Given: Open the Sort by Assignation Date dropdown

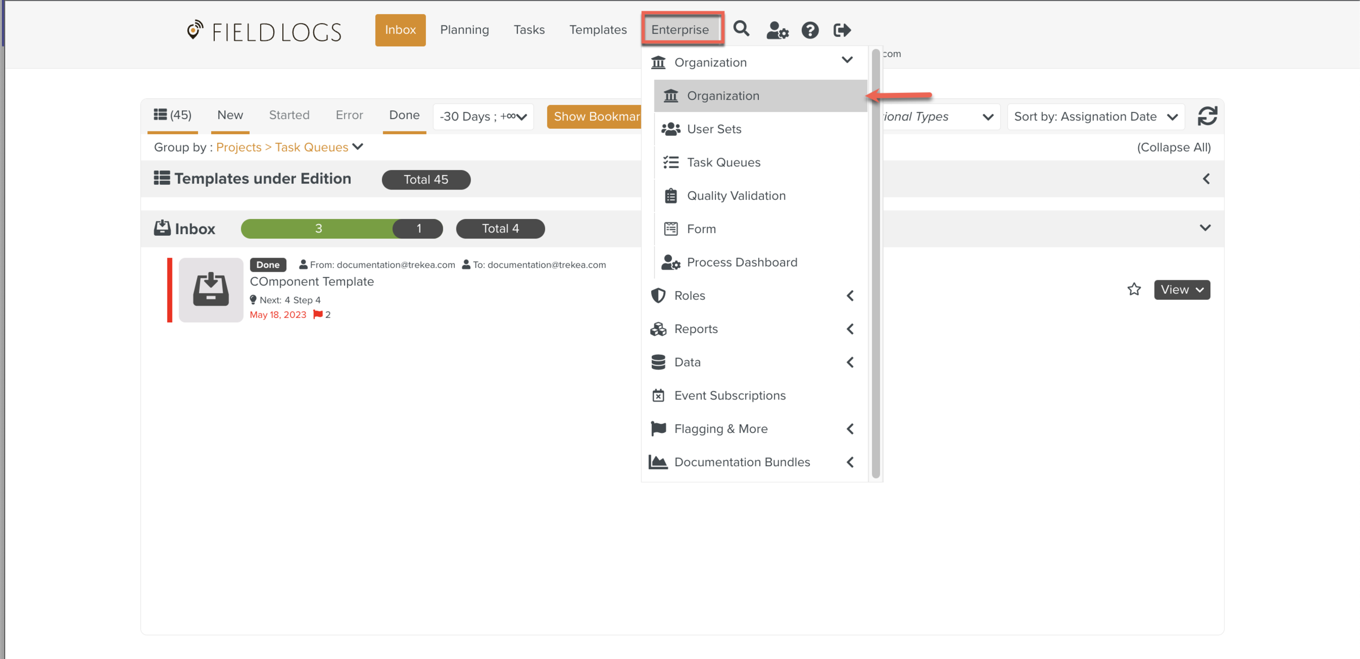Looking at the screenshot, I should click(1095, 117).
